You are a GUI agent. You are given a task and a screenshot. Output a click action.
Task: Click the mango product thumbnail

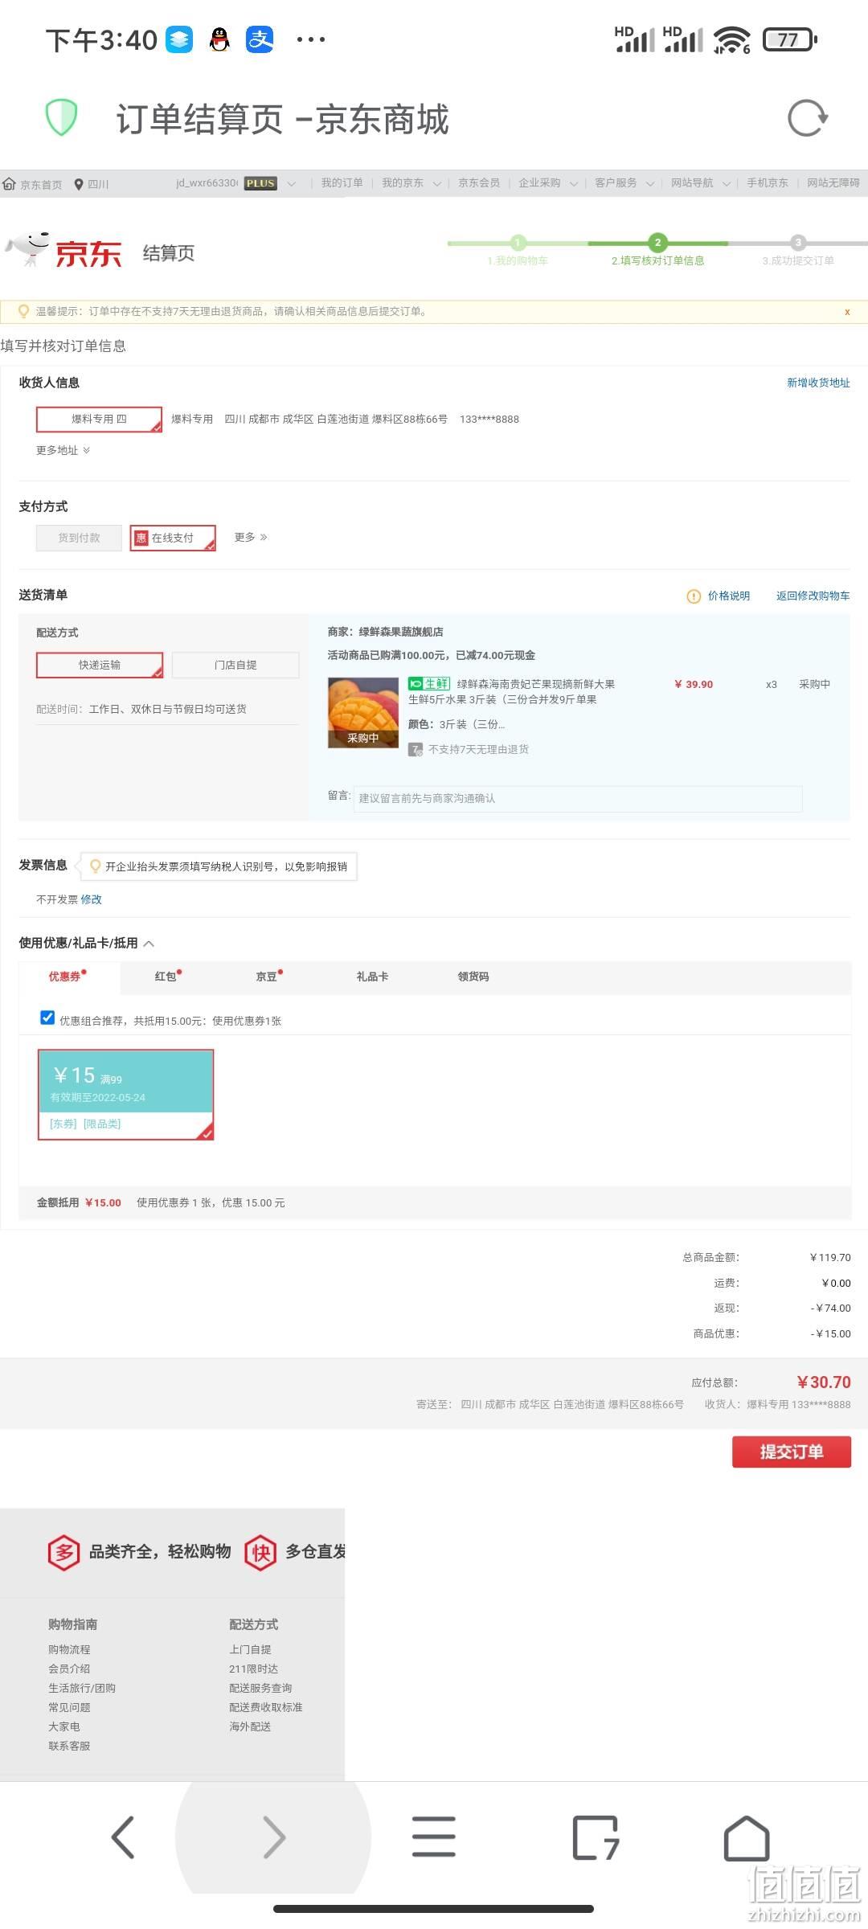(x=363, y=712)
